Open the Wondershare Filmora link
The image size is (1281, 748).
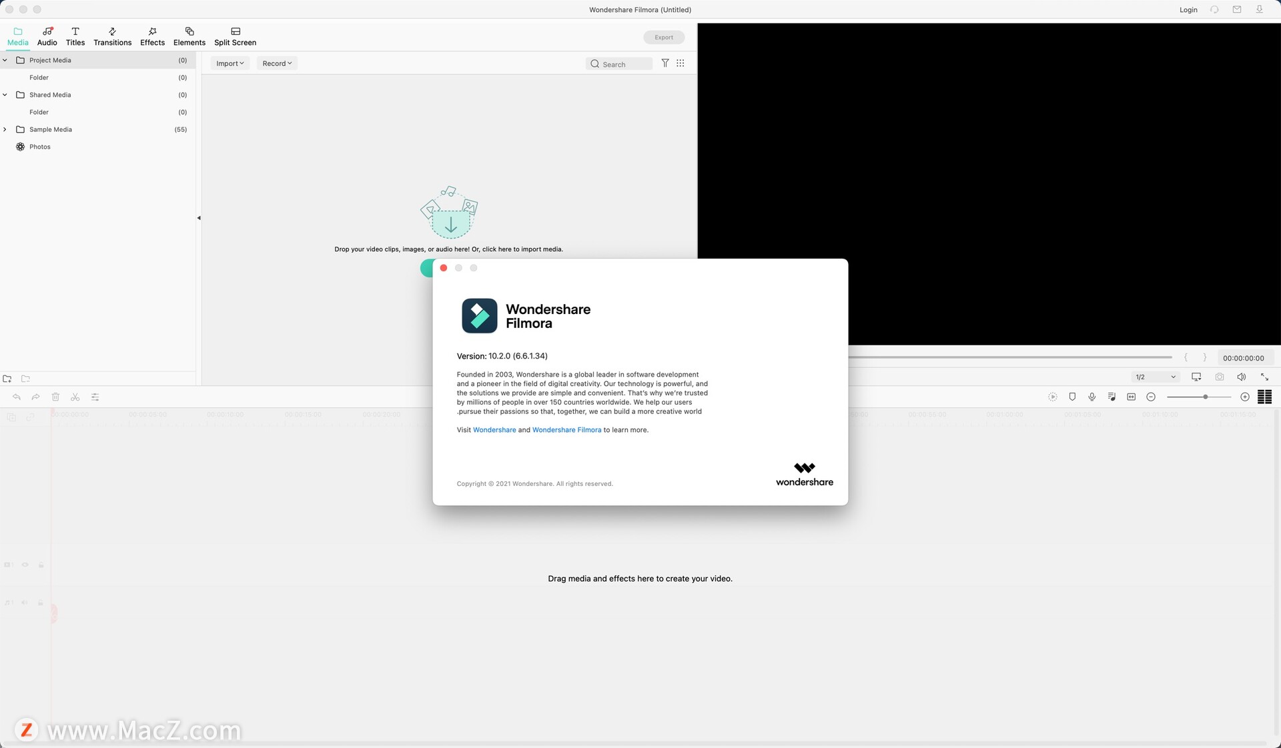pyautogui.click(x=566, y=430)
